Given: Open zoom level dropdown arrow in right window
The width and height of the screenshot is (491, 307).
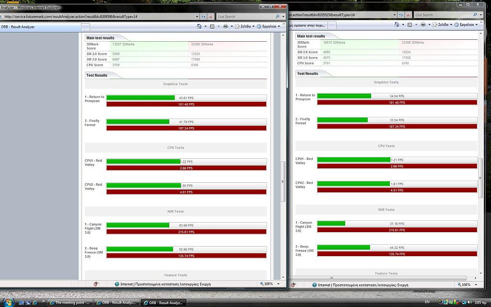Looking at the screenshot, I should [476, 285].
